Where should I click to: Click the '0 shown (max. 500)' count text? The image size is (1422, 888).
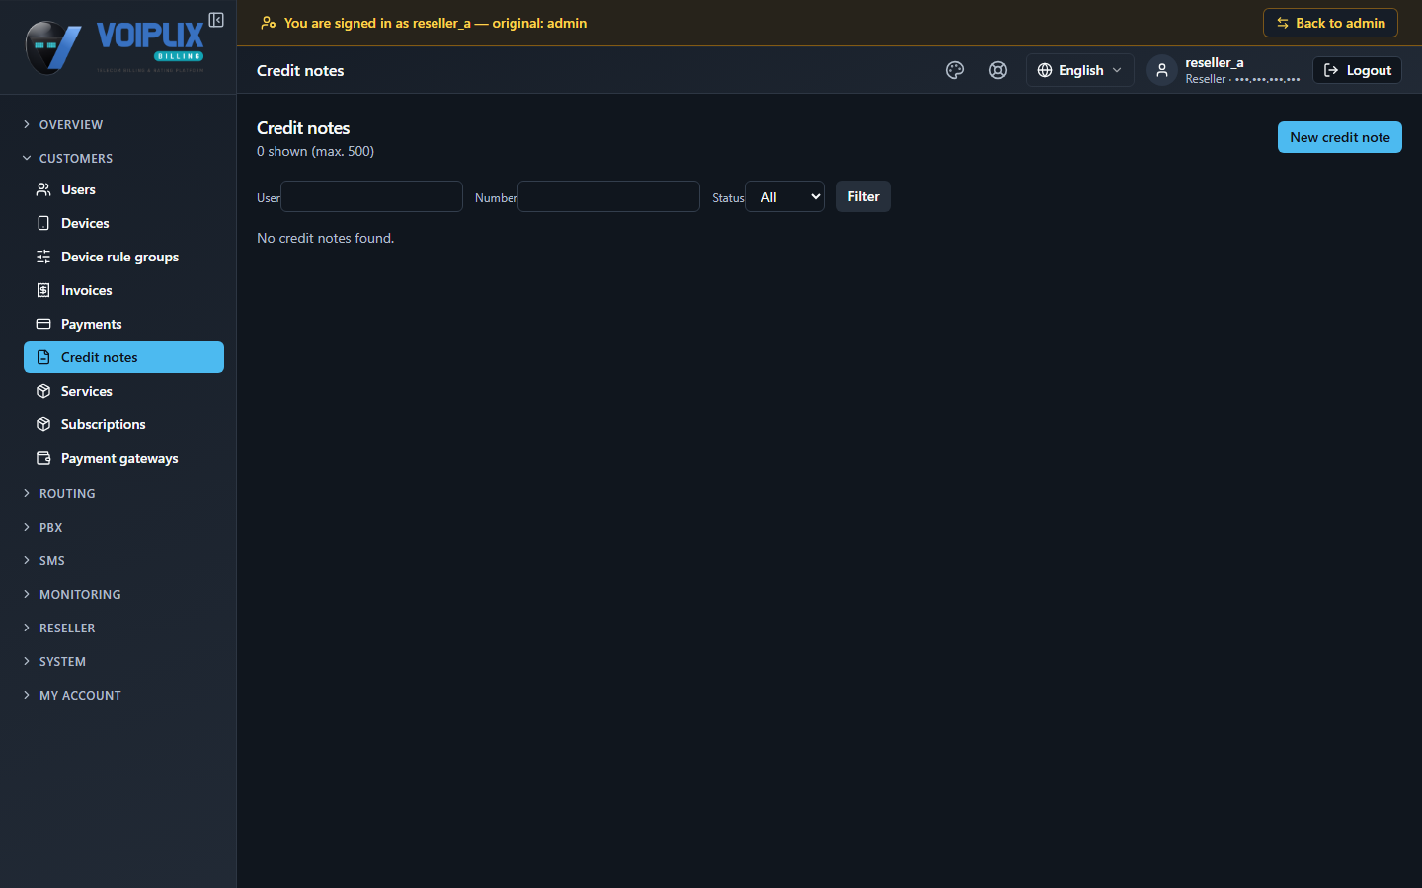coord(316,151)
